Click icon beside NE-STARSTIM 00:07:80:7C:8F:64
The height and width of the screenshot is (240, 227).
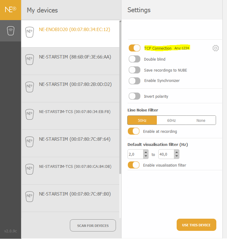coord(30,142)
